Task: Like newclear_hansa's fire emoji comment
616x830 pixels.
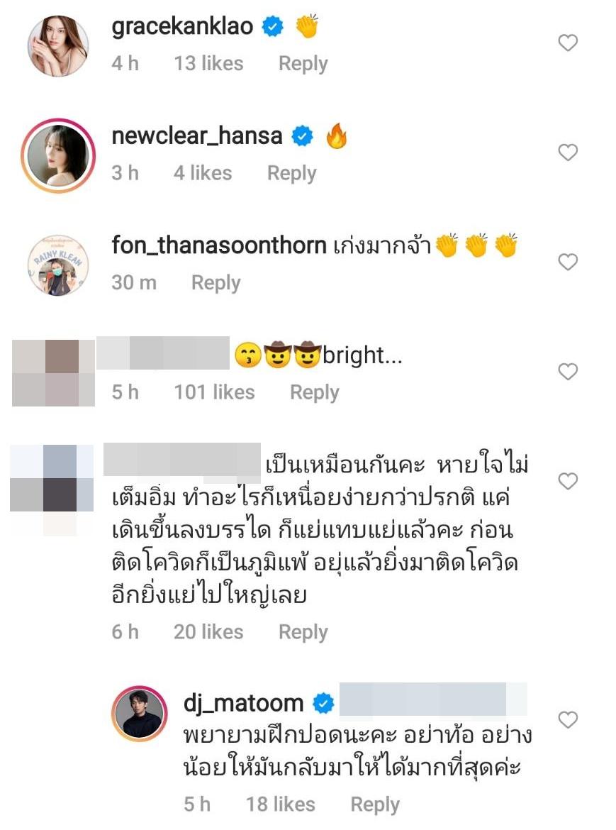Action: pos(568,153)
